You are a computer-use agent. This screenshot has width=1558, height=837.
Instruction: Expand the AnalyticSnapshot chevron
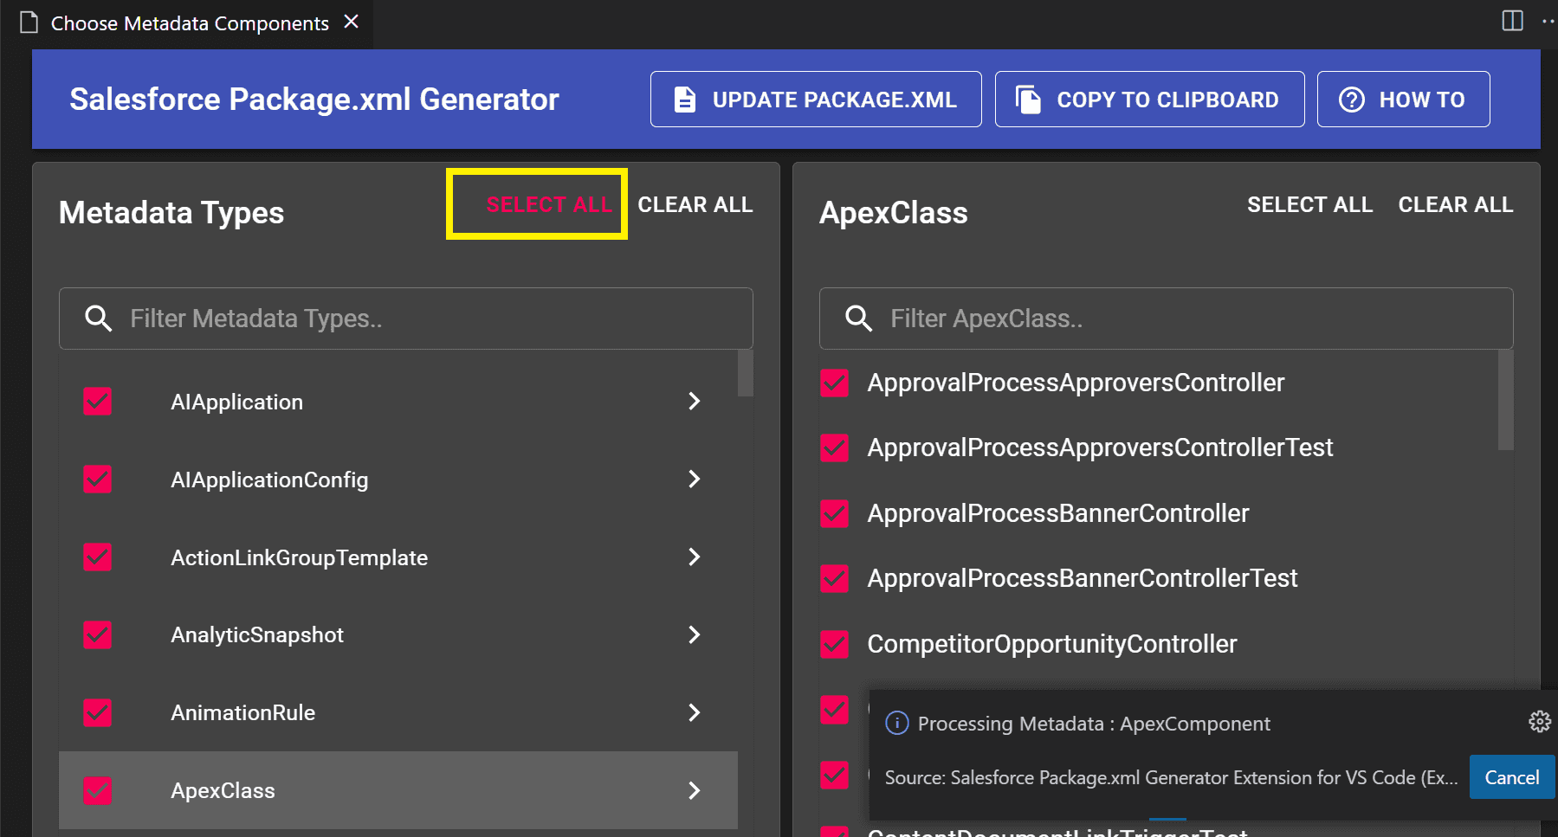coord(694,635)
